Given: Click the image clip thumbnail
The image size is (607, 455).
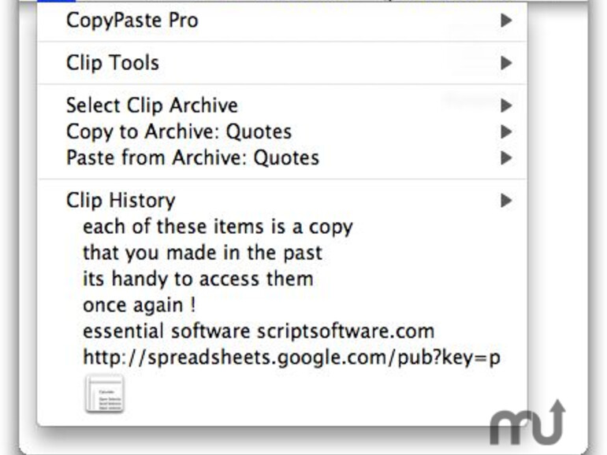Looking at the screenshot, I should click(x=105, y=394).
